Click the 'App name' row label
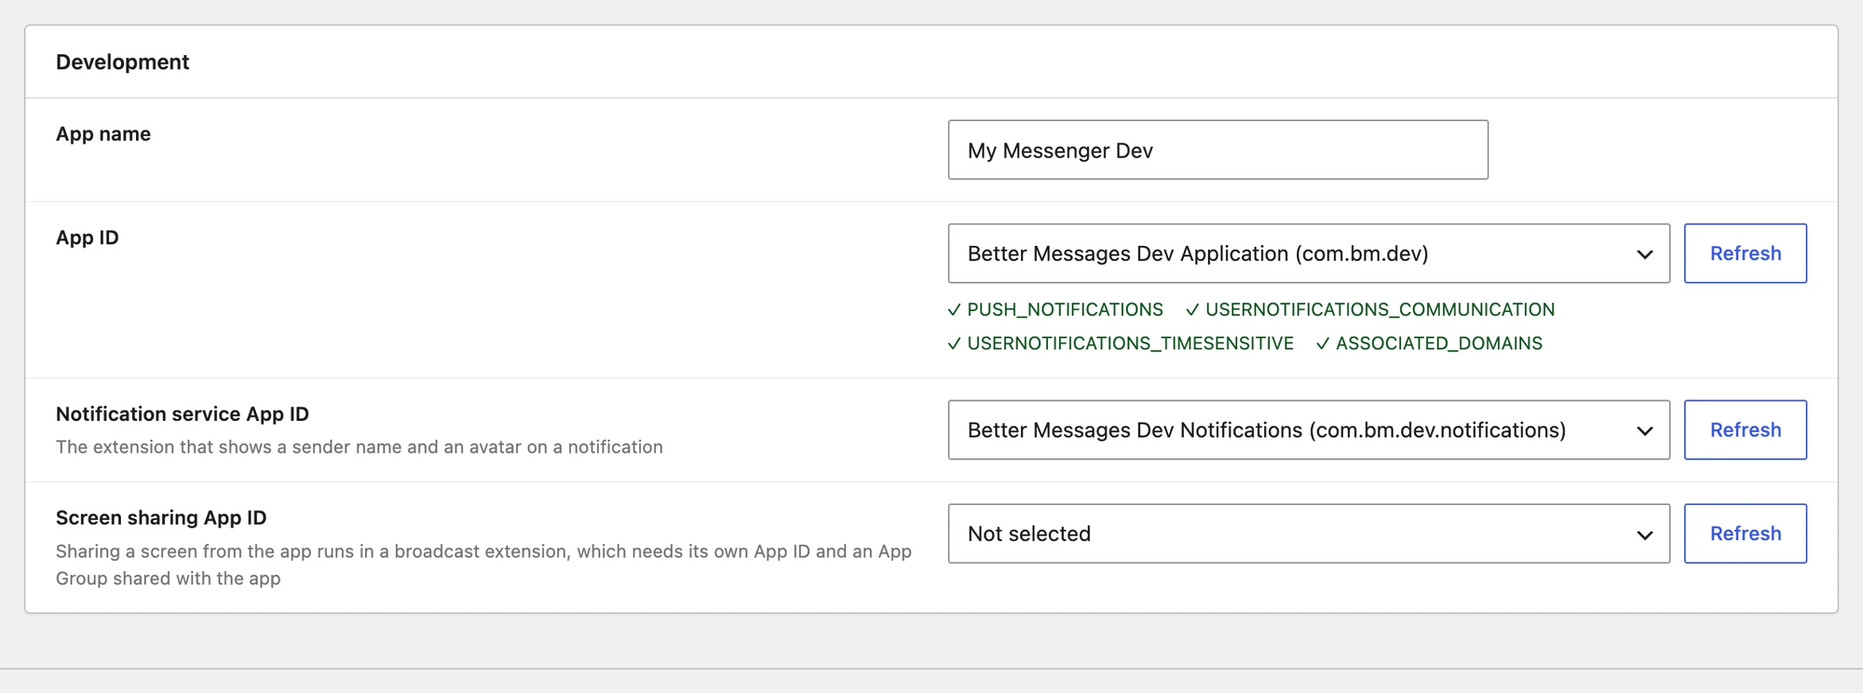 (103, 134)
